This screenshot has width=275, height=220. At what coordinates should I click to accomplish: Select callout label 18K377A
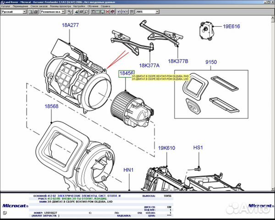[x=149, y=66]
